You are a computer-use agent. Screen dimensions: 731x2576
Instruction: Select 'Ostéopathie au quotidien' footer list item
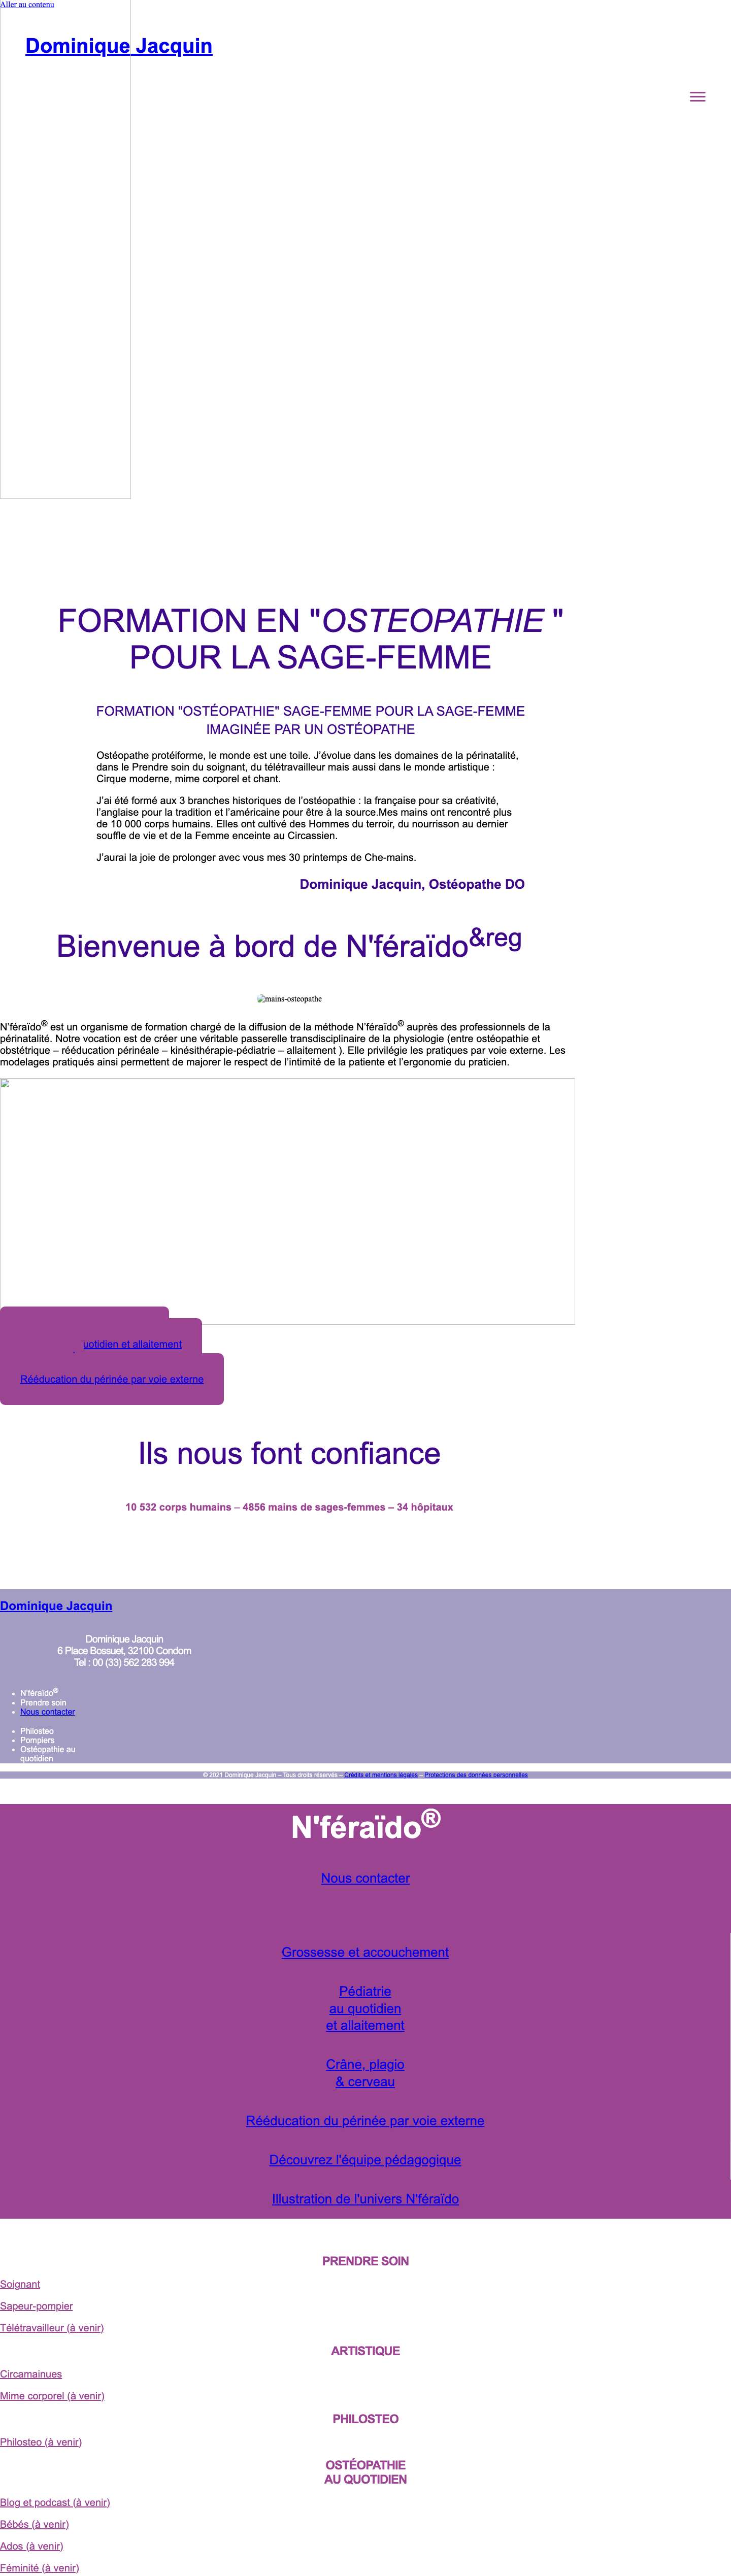48,1754
